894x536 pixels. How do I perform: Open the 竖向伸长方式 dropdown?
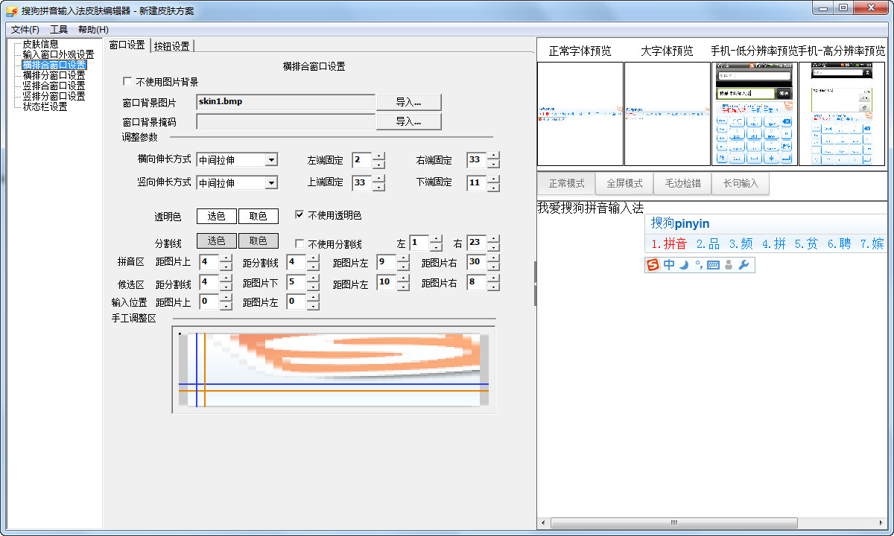[x=271, y=182]
